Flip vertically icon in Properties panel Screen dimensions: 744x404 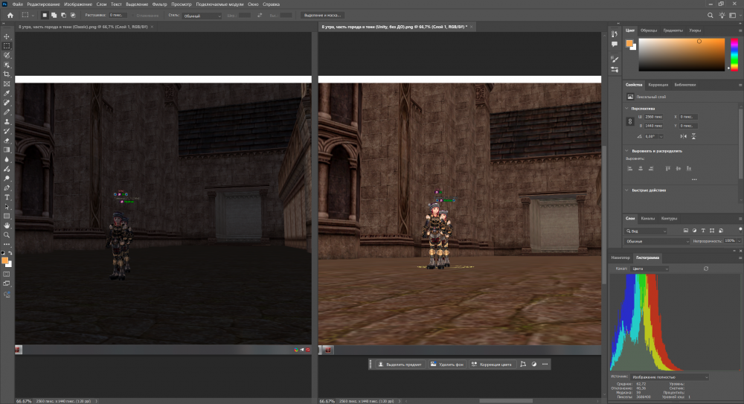pos(693,136)
